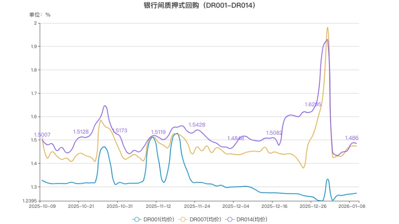Click the 1.5173 purple data label
Image resolution: width=399 pixels, height=224 pixels.
point(119,131)
